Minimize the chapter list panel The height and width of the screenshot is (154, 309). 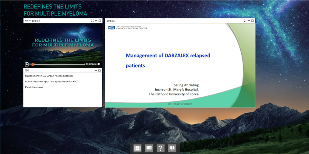(96, 70)
